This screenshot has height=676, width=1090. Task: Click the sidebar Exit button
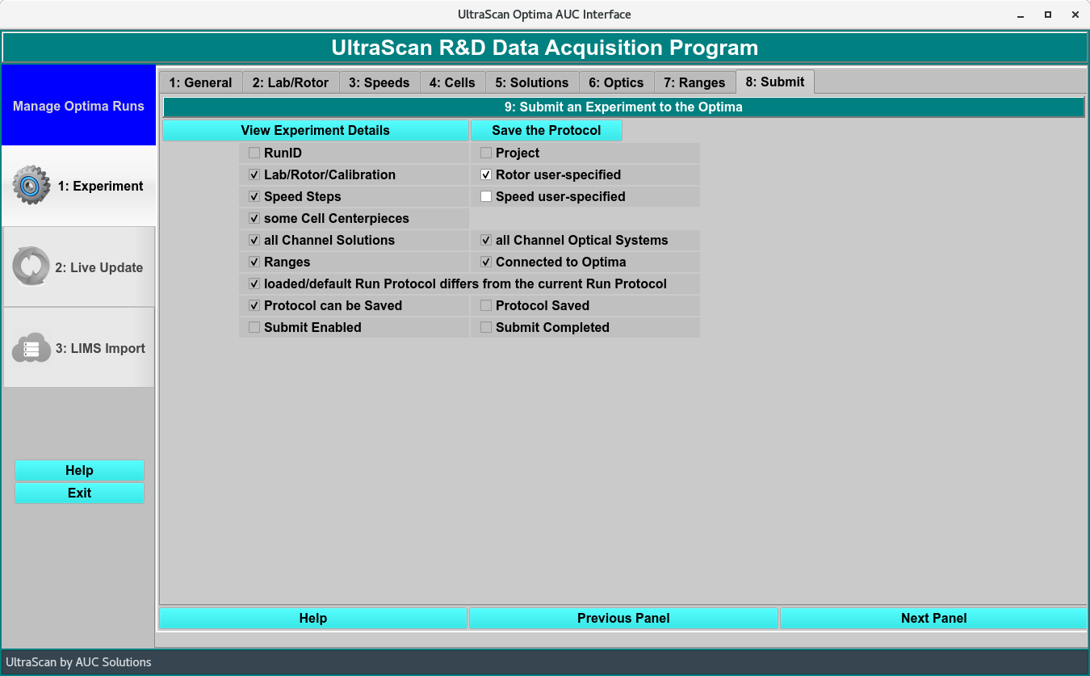tap(79, 493)
